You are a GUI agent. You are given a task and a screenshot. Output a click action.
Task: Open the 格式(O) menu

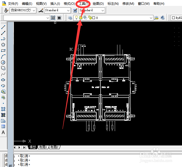(69, 4)
